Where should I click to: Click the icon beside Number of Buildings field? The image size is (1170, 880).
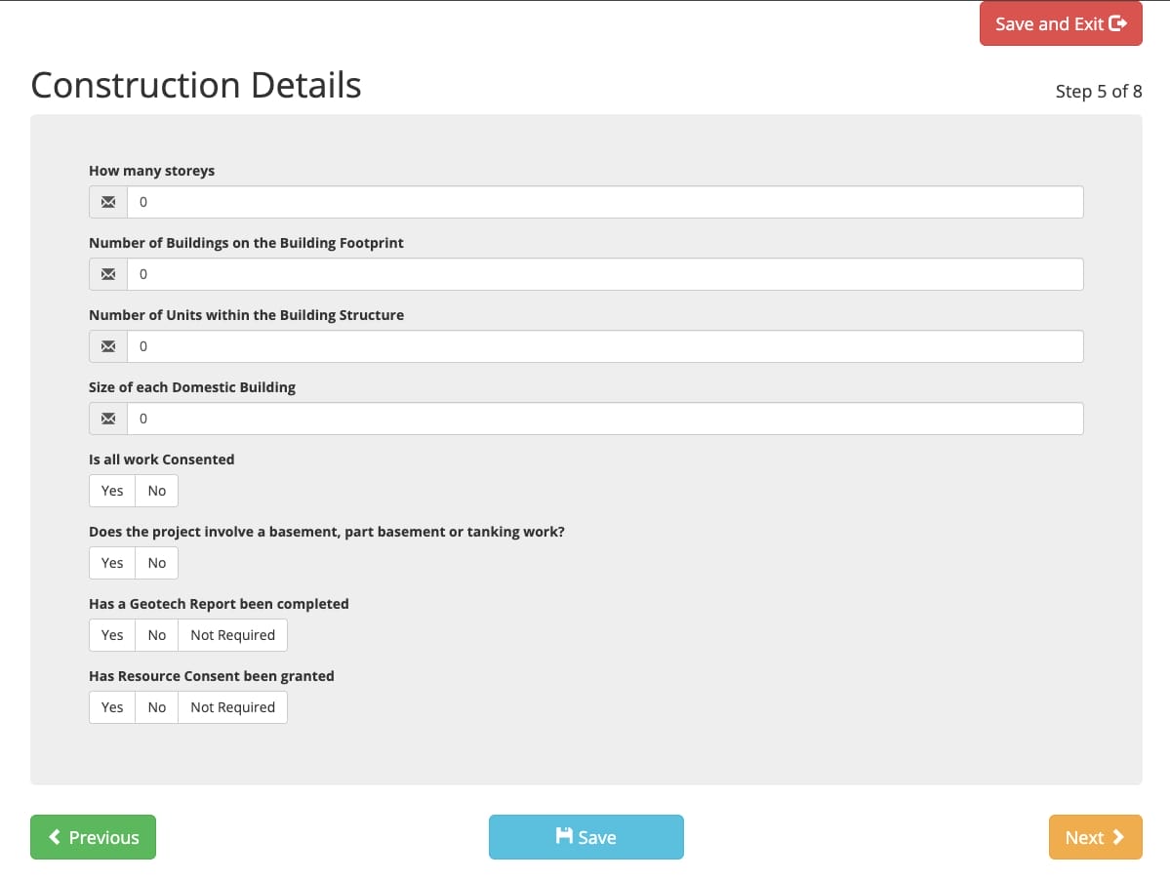(108, 274)
